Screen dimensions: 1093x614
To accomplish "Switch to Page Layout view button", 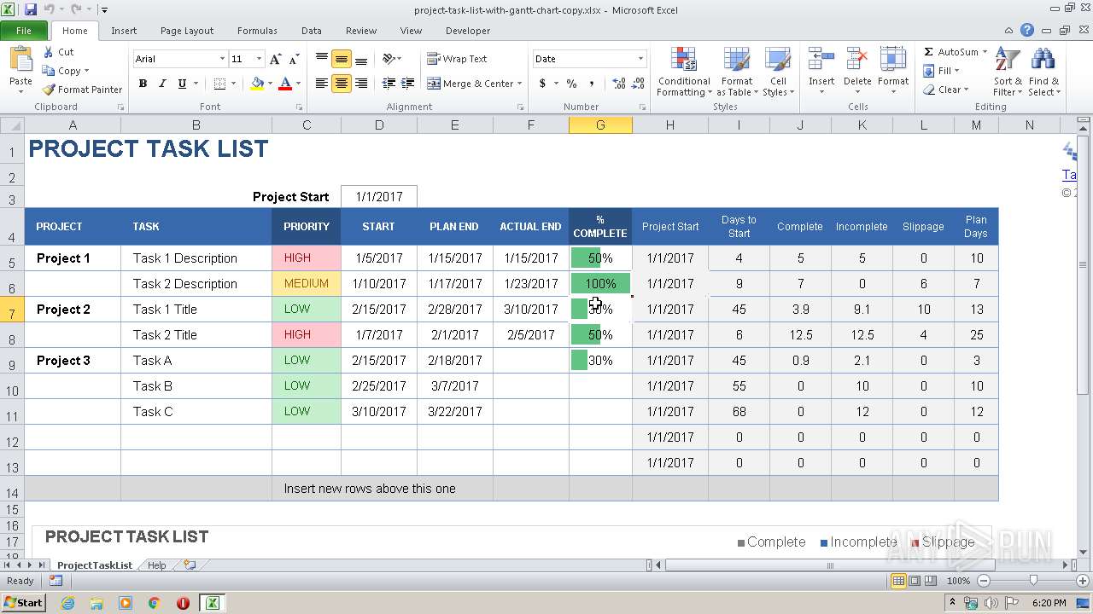I will coord(915,581).
